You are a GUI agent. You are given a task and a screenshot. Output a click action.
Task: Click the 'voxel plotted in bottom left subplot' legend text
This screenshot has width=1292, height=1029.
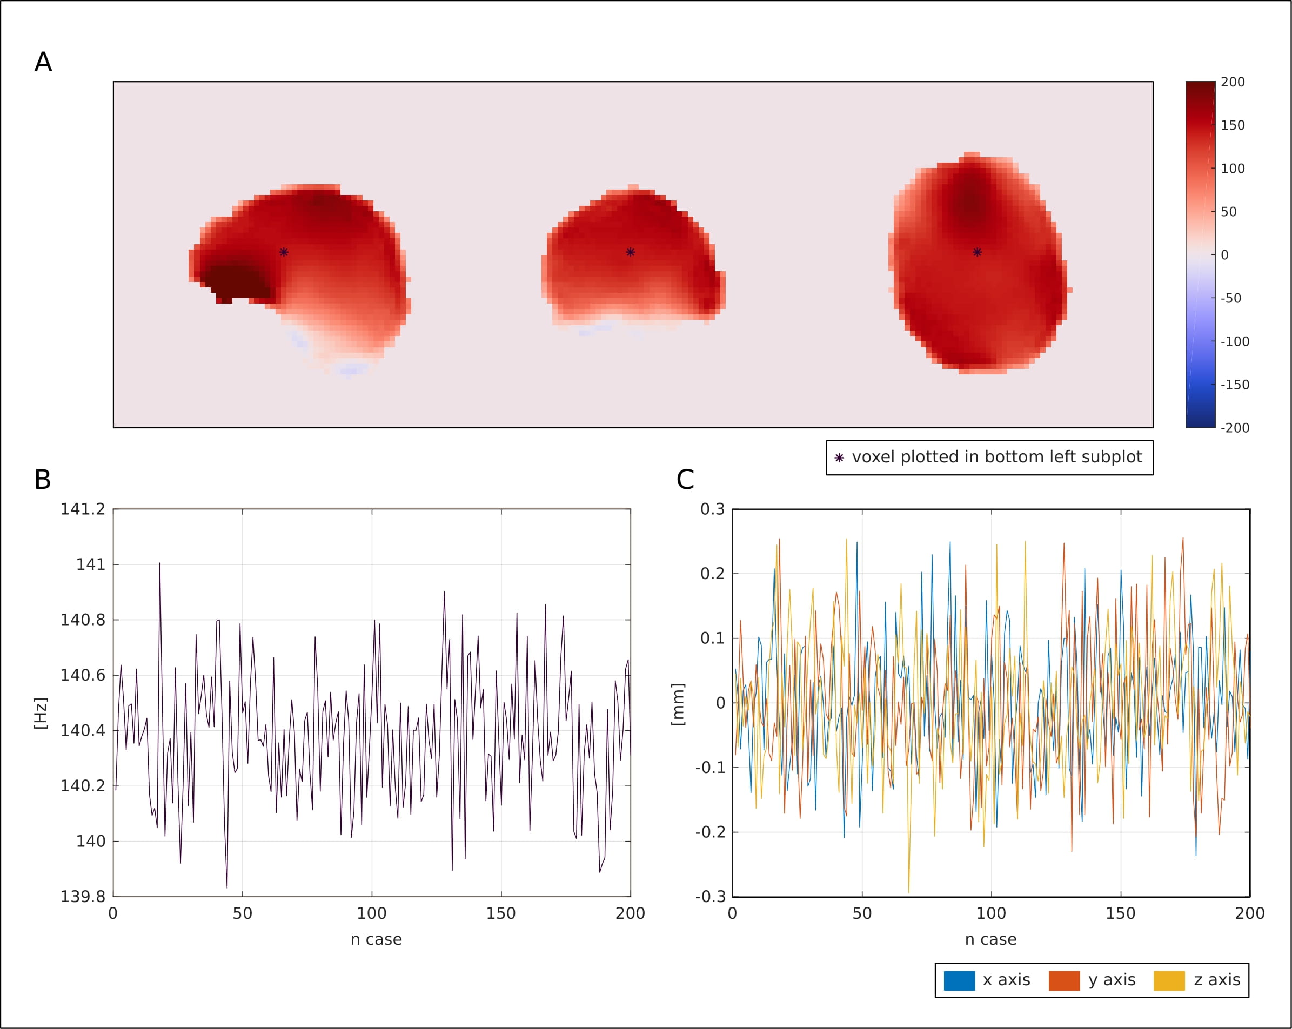(x=996, y=457)
